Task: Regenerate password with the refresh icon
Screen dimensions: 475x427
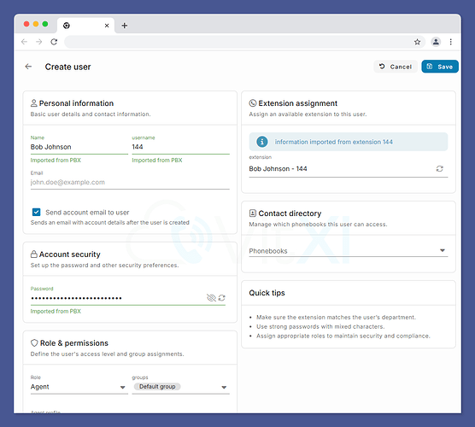Action: point(222,298)
